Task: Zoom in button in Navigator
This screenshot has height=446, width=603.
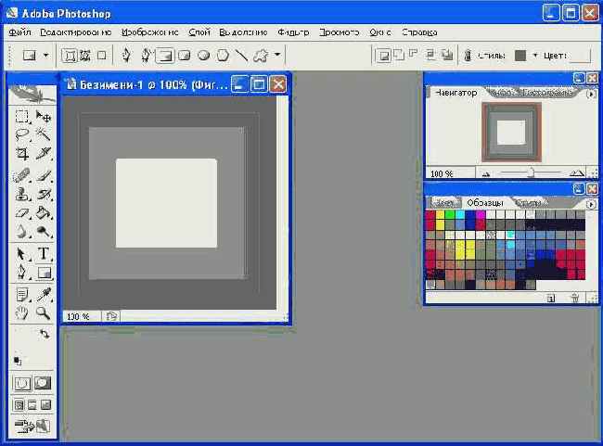Action: pyautogui.click(x=576, y=173)
